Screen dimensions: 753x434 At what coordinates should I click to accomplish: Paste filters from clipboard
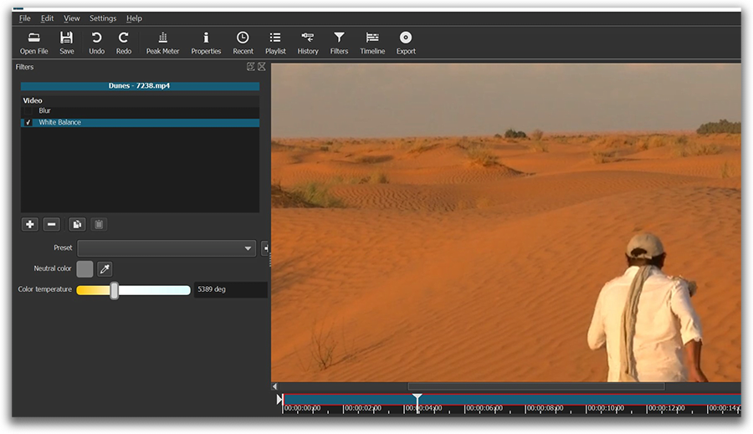point(99,224)
